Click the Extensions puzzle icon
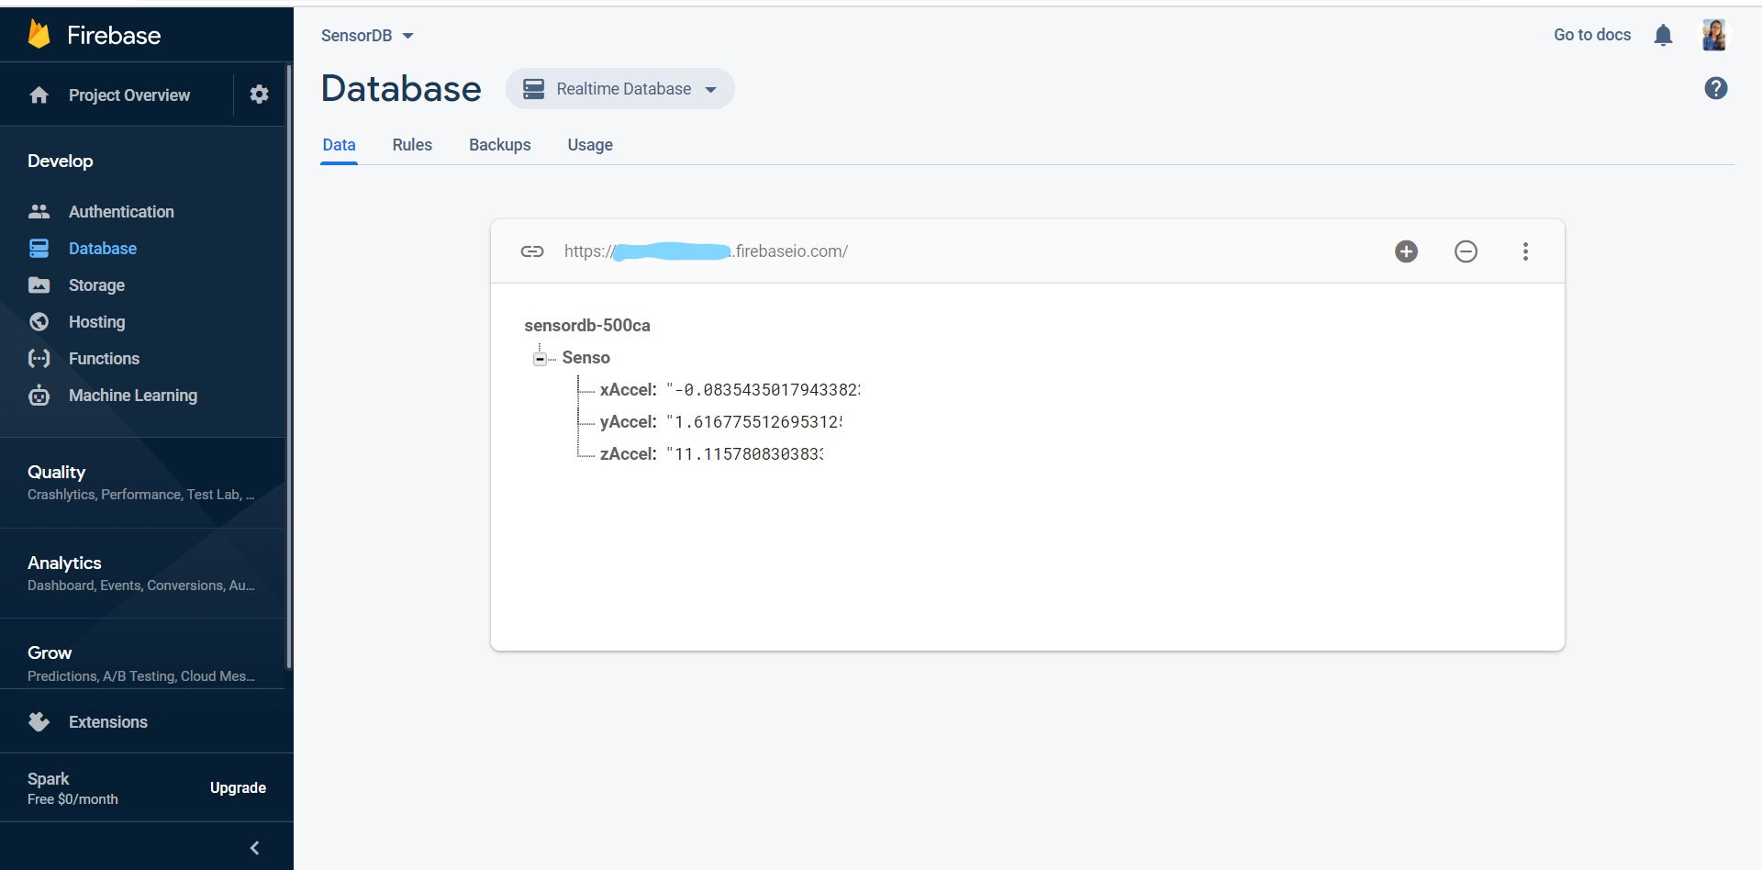The width and height of the screenshot is (1762, 870). coord(39,722)
